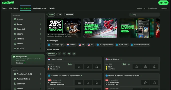Click the Amerikansk fodbold icon

point(15,74)
